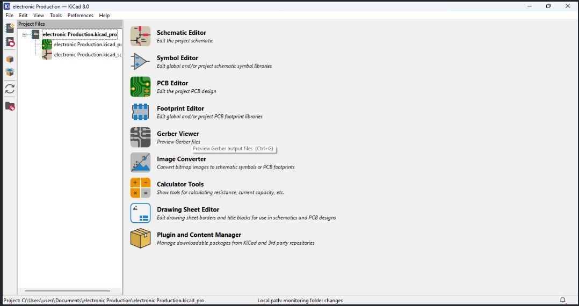579x306 pixels.
Task: Open Drawing Sheet Editor icon
Action: click(140, 213)
